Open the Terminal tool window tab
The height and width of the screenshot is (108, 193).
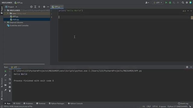click(41, 103)
